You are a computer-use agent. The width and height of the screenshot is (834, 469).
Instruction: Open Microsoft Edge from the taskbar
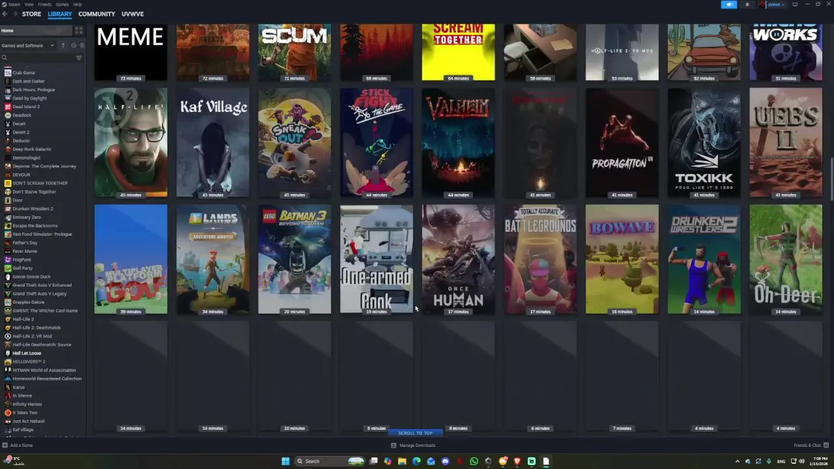416,461
